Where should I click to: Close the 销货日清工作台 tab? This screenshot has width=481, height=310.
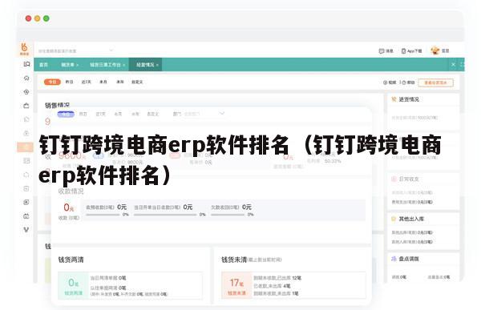124,65
